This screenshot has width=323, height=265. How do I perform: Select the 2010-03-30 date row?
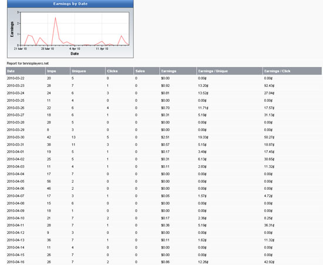tap(164, 137)
